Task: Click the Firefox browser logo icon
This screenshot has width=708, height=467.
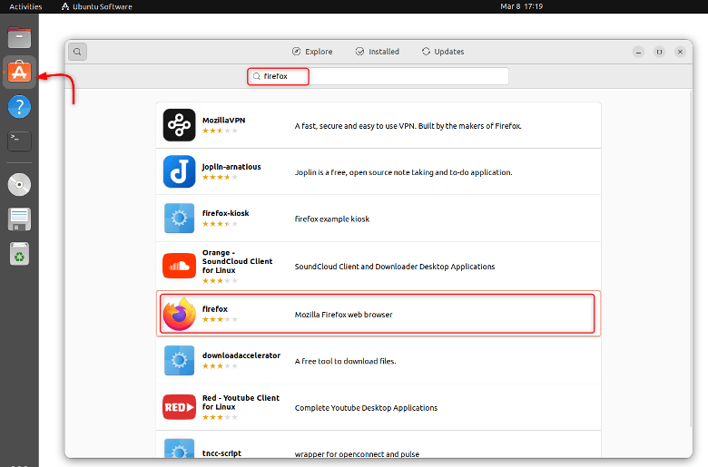Action: (179, 314)
